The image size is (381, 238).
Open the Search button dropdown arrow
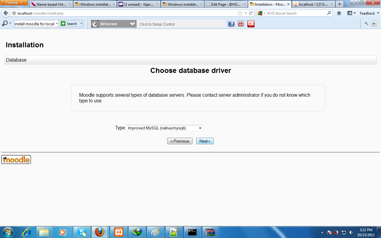pyautogui.click(x=81, y=24)
